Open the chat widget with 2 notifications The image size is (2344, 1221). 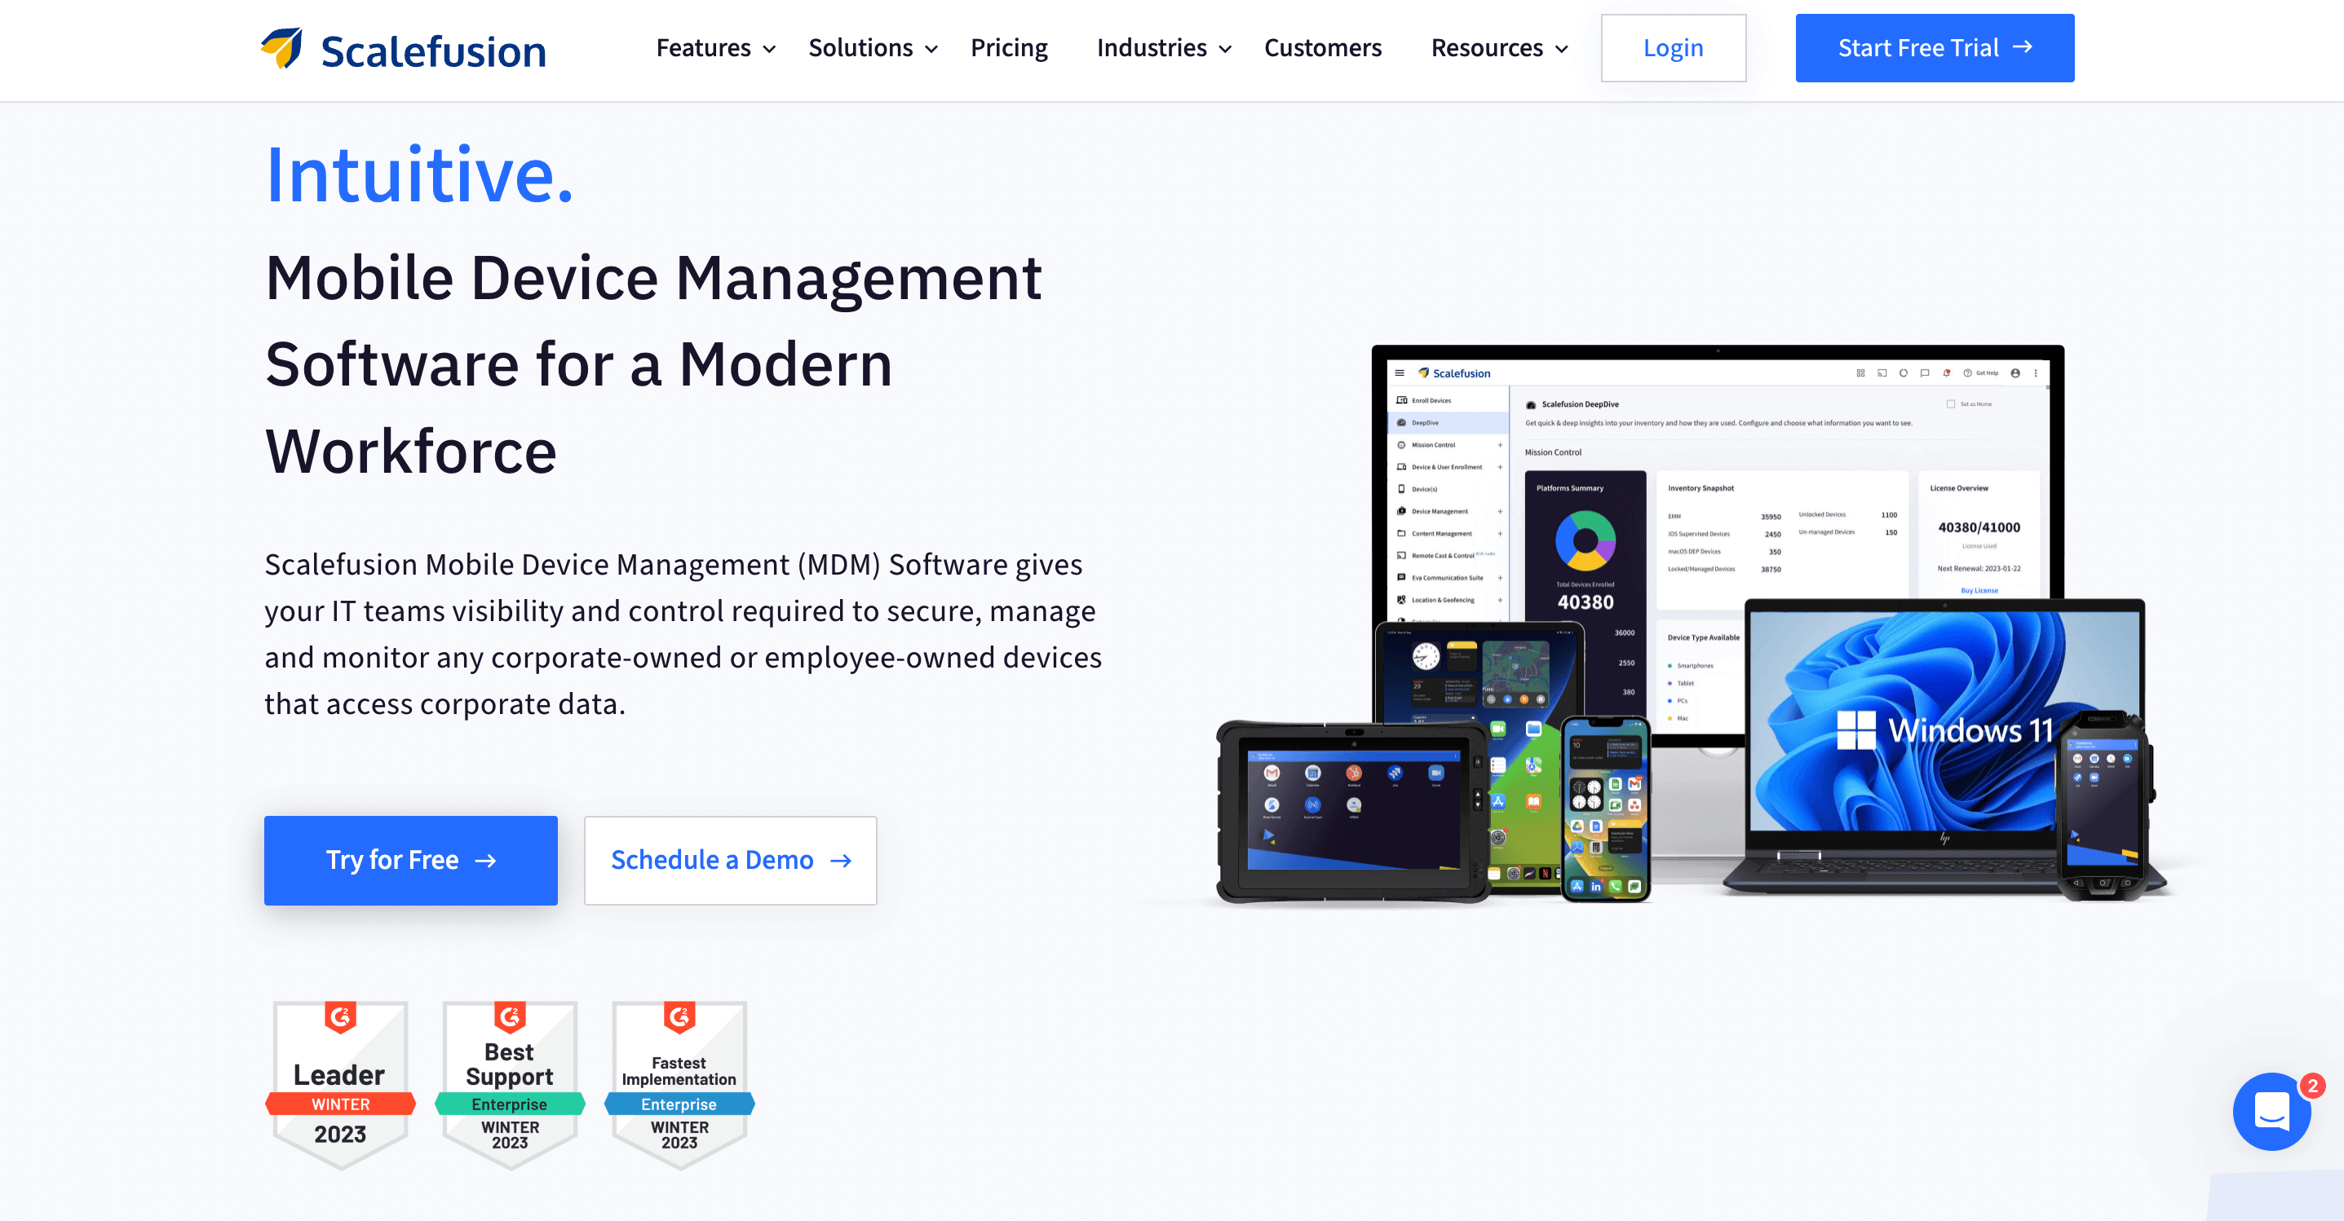click(2271, 1111)
